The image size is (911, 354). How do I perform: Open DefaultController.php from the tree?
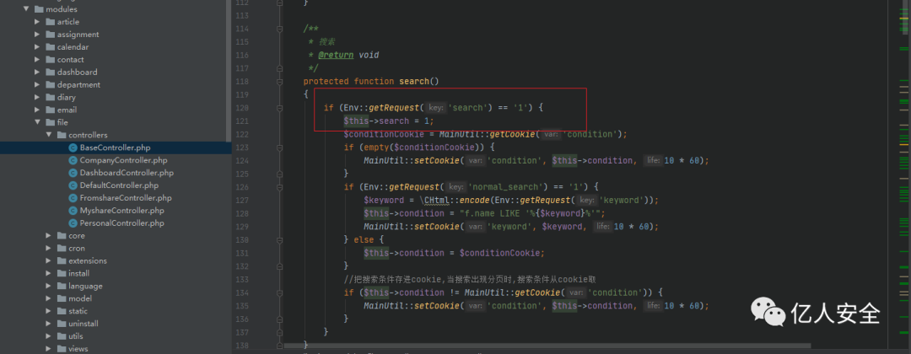tap(119, 185)
